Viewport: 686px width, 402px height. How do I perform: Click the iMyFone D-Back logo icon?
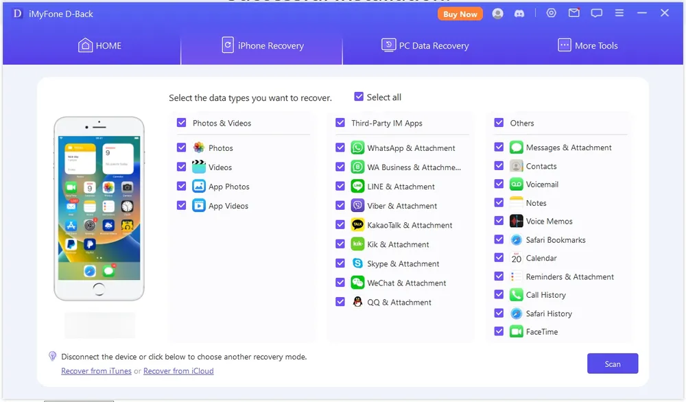[x=17, y=14]
